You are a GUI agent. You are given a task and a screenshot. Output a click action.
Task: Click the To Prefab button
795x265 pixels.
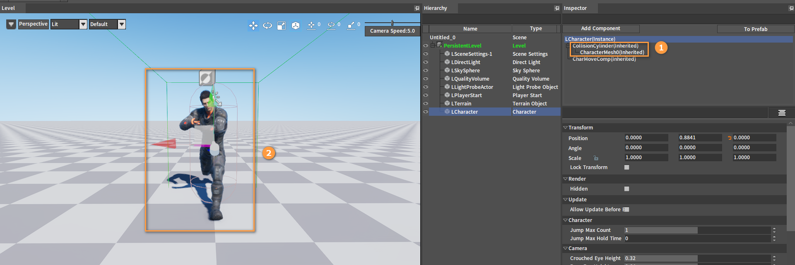pos(755,29)
